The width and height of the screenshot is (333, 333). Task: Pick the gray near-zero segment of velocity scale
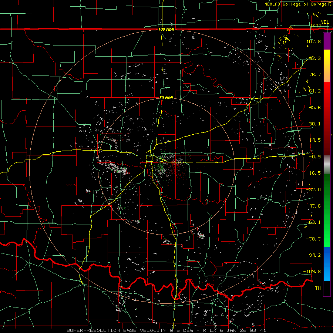pos(327,164)
